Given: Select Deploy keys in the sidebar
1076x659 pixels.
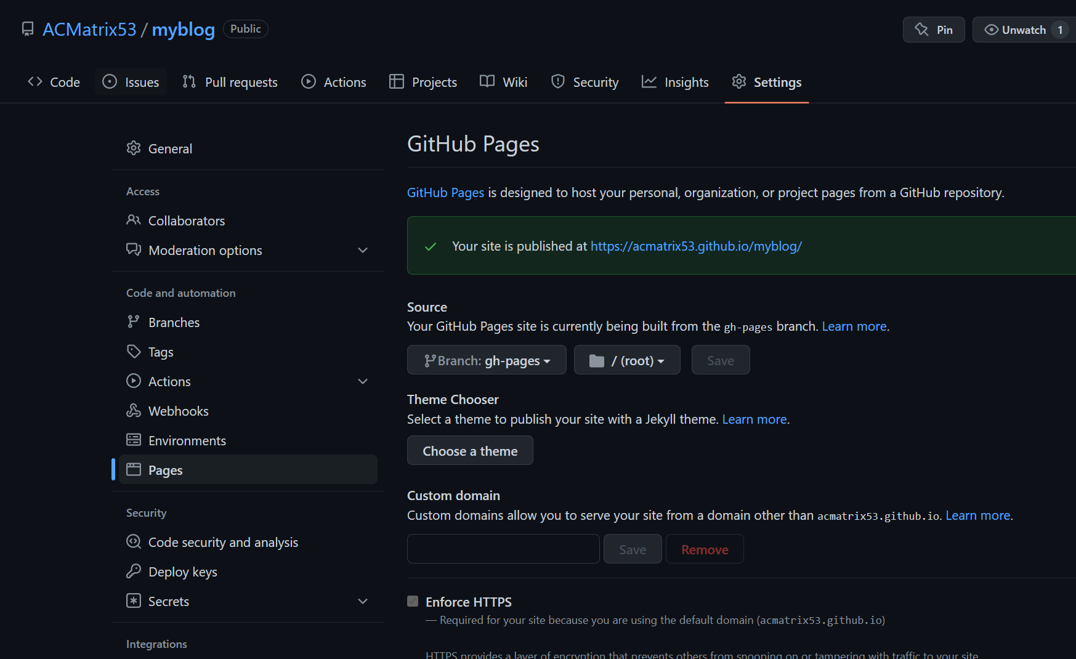Looking at the screenshot, I should pos(248,572).
